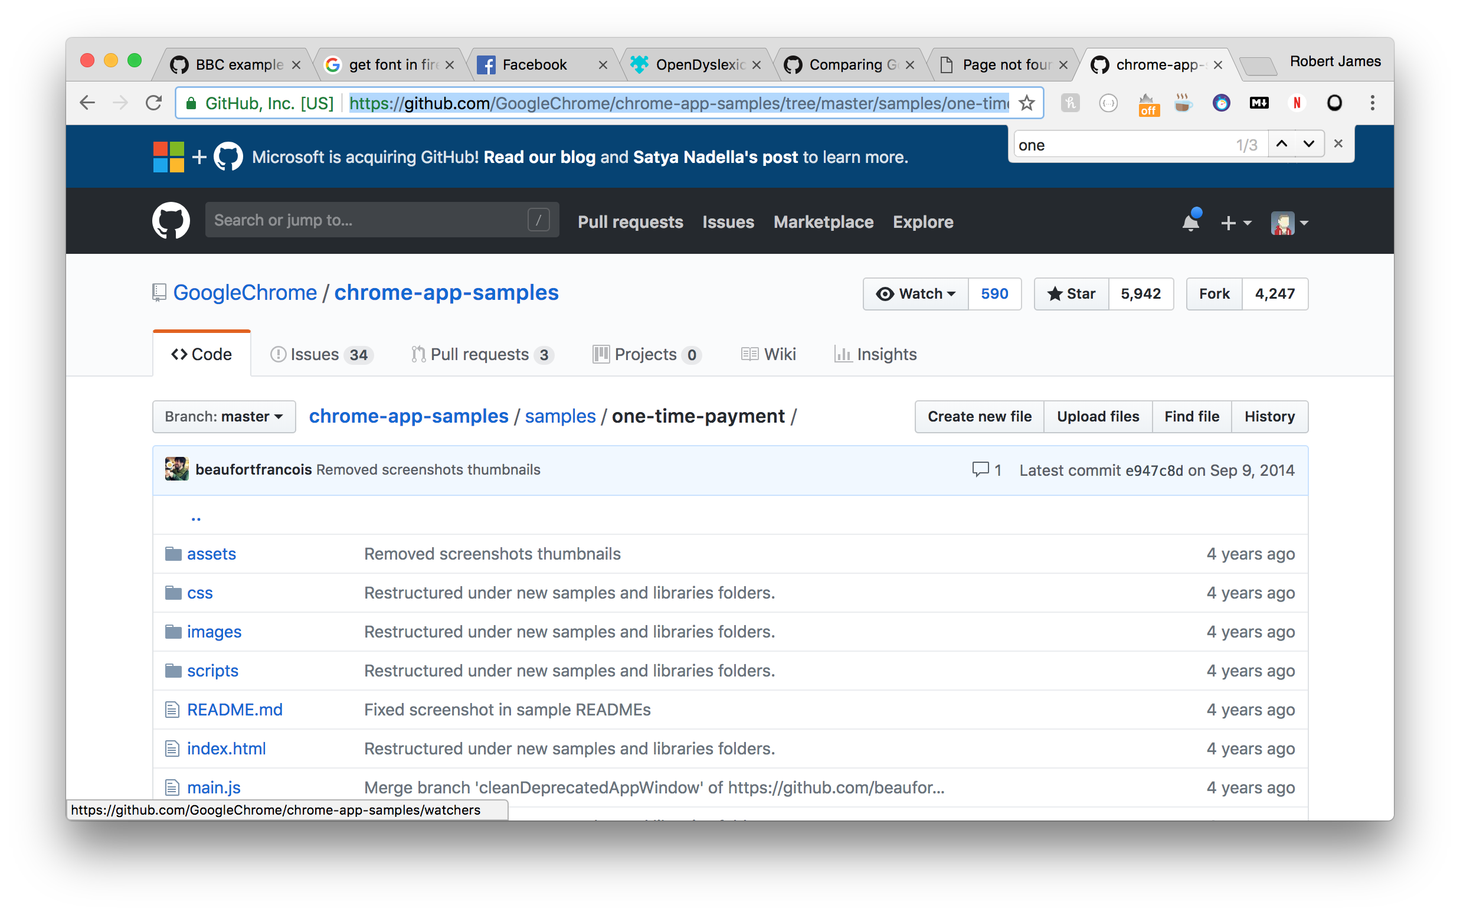Go to the next find match
Screen dimensions: 1460x915
[x=1309, y=144]
